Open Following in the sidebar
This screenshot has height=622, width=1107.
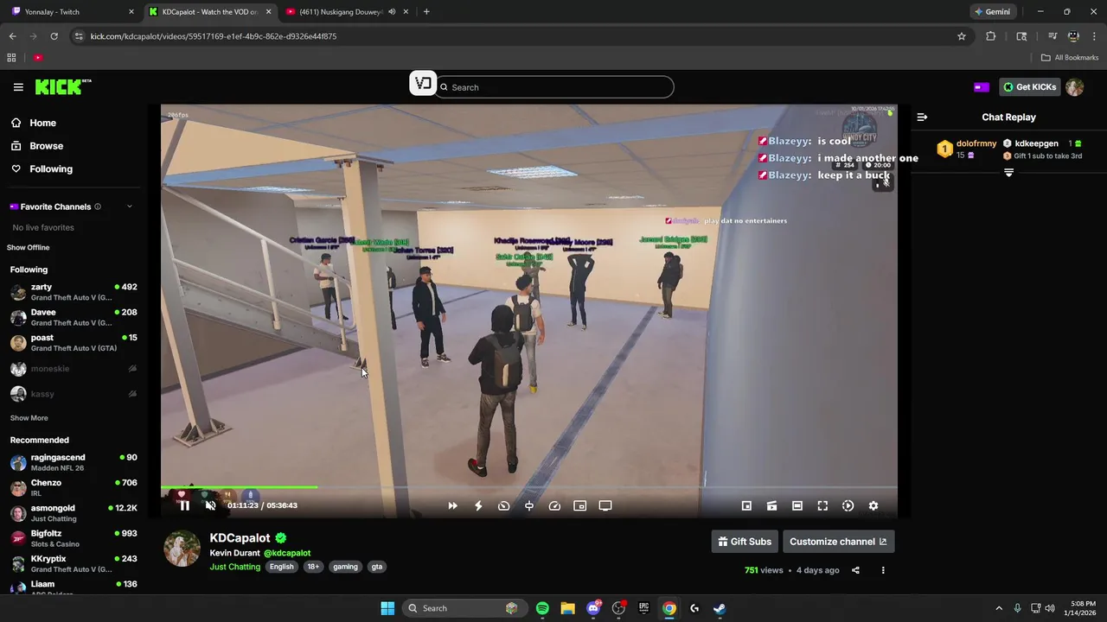tap(42, 169)
